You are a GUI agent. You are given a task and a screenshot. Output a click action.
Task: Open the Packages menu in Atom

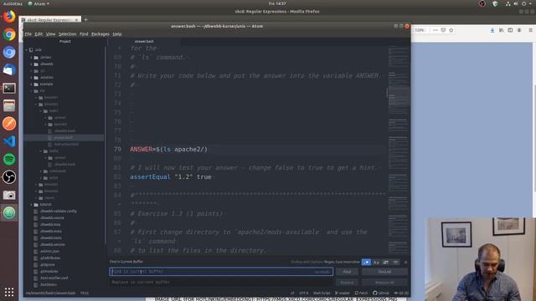click(x=100, y=34)
